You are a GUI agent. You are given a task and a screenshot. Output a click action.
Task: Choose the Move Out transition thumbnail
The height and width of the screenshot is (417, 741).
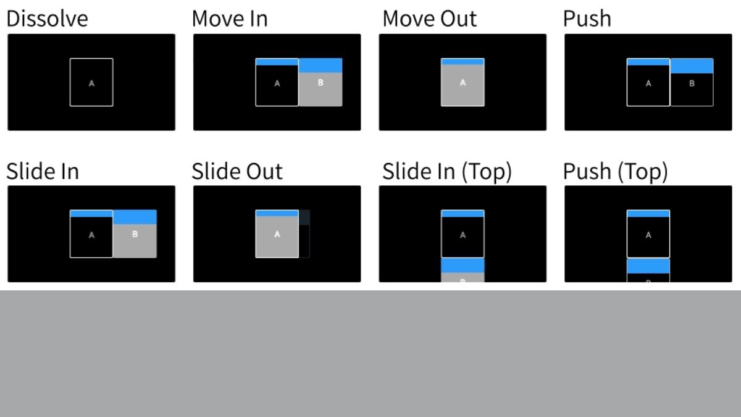pos(463,82)
